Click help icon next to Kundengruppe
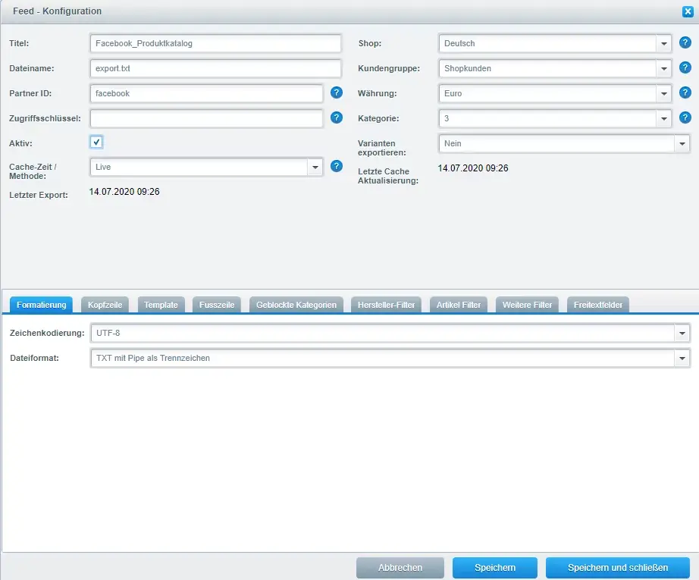 (685, 68)
